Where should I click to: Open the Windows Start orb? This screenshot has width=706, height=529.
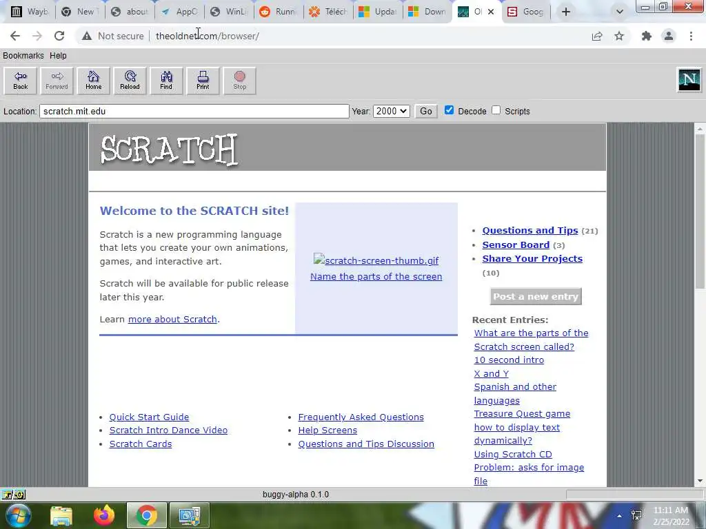18,515
